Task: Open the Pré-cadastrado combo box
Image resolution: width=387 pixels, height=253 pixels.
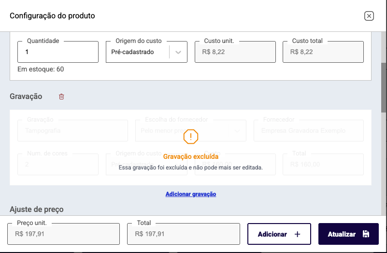Action: click(138, 52)
